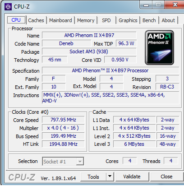
Task: Switch to the Caches tab
Action: [x=36, y=20]
